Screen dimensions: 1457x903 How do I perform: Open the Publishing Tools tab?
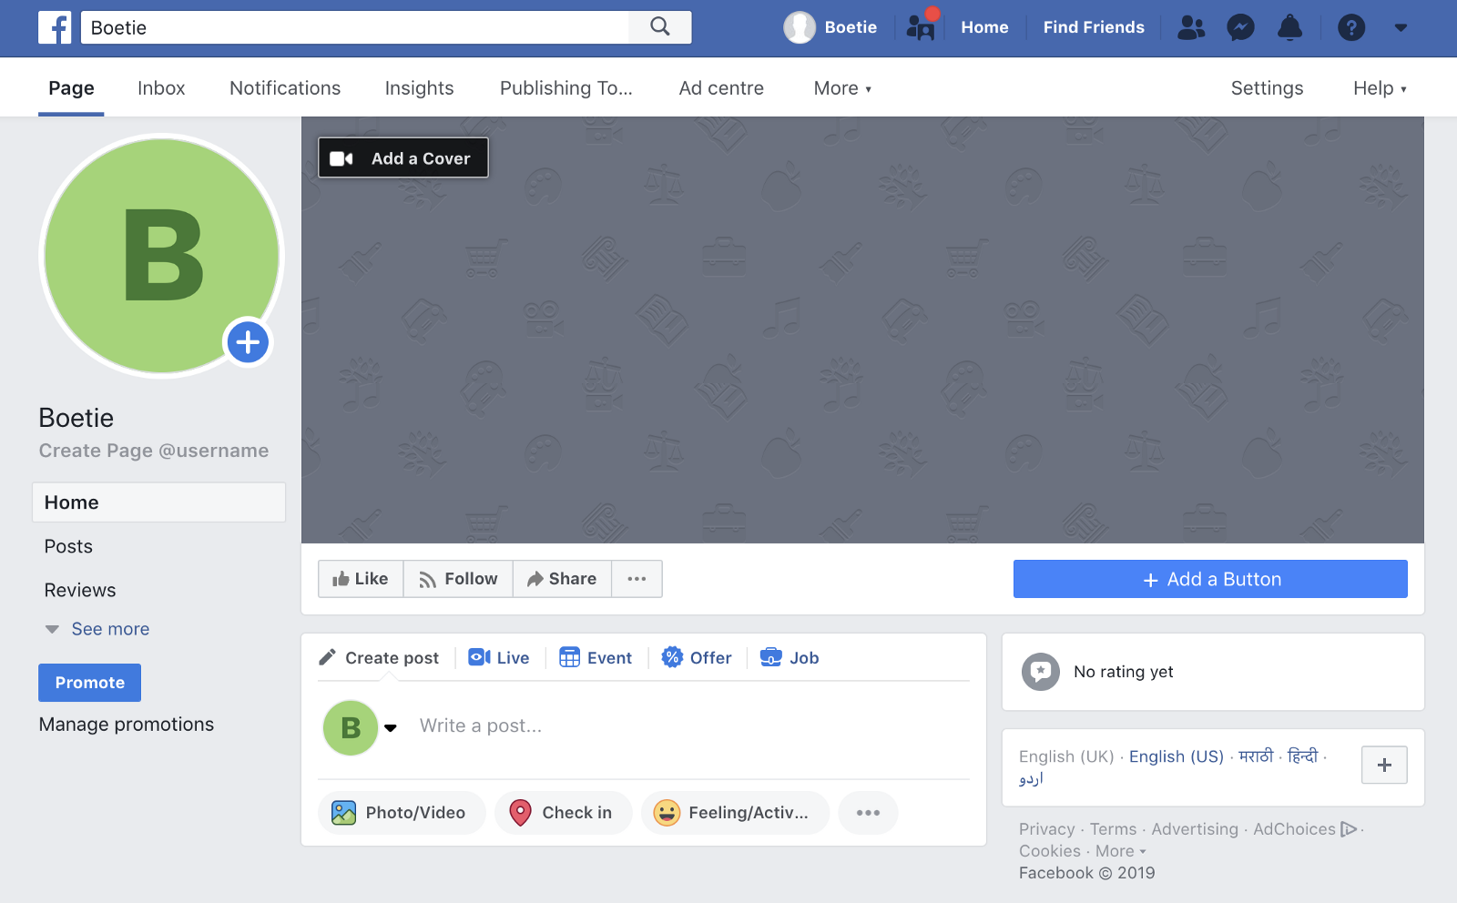click(x=566, y=88)
